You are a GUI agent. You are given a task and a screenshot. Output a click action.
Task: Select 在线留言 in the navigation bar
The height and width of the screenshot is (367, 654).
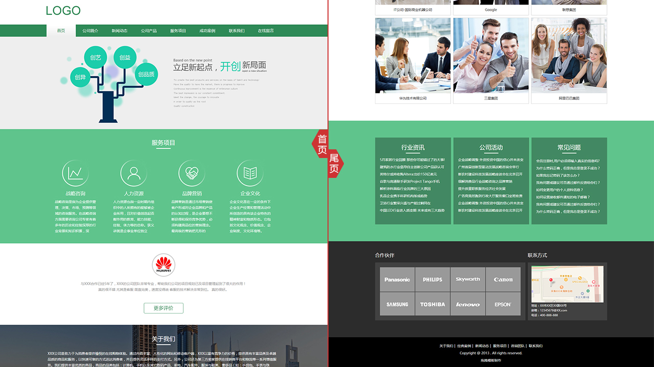[266, 31]
